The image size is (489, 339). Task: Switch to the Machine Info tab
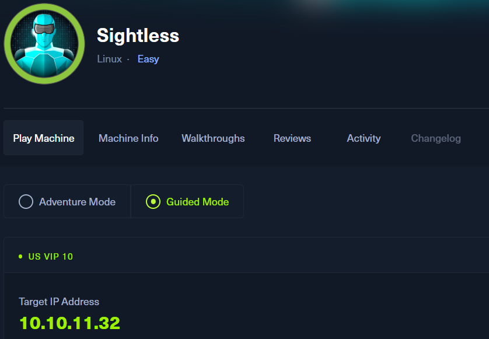128,138
